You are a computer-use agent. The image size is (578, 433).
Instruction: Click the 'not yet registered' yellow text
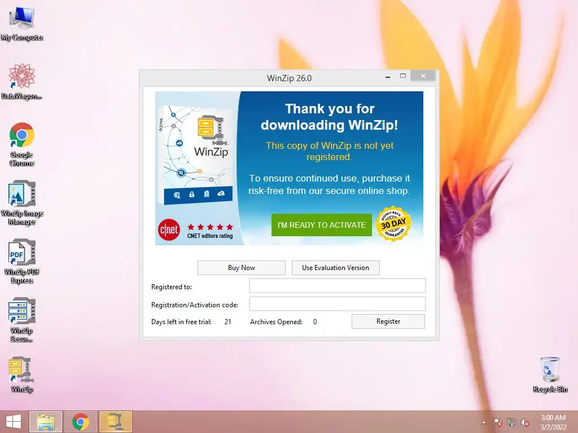(x=330, y=151)
